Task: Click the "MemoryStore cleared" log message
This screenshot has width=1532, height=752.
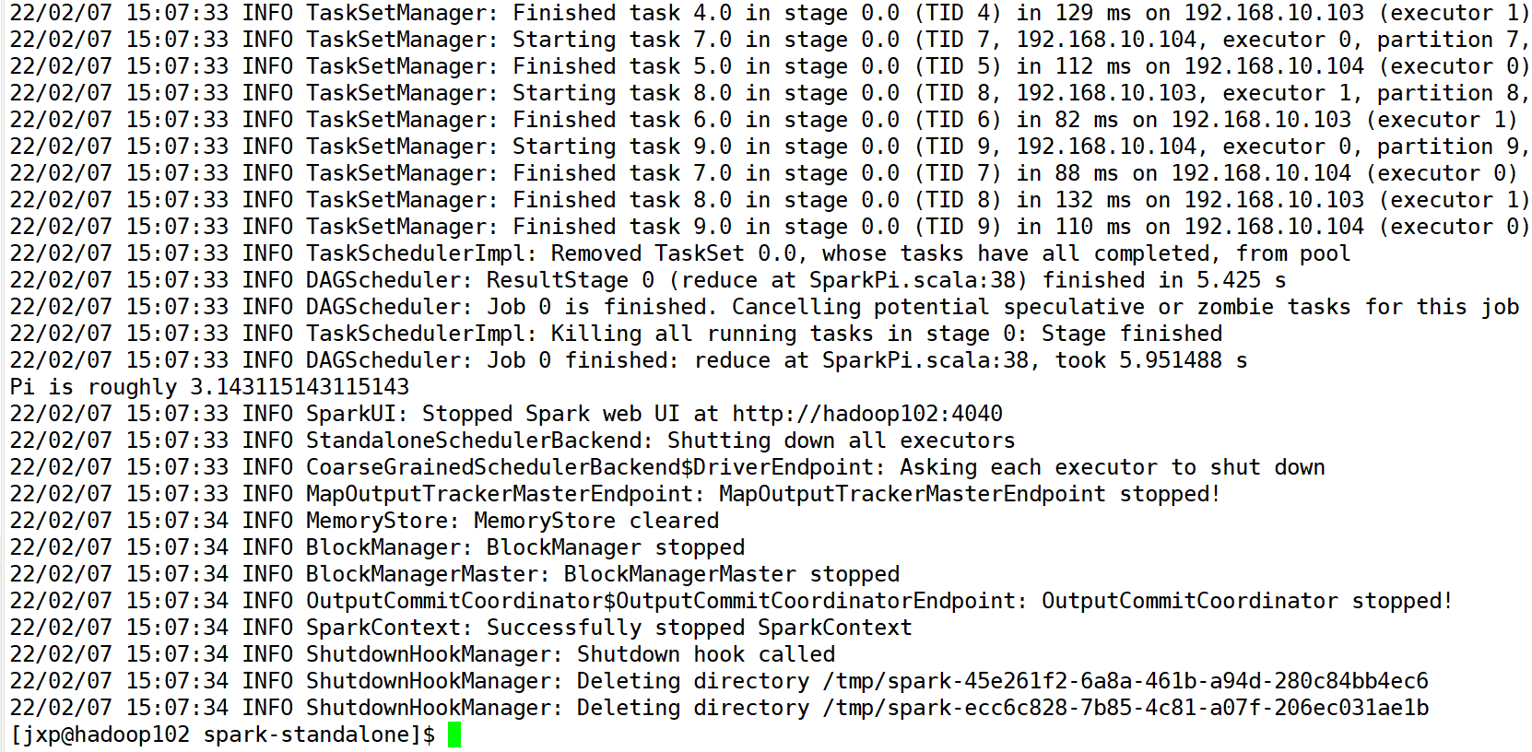Action: [595, 521]
